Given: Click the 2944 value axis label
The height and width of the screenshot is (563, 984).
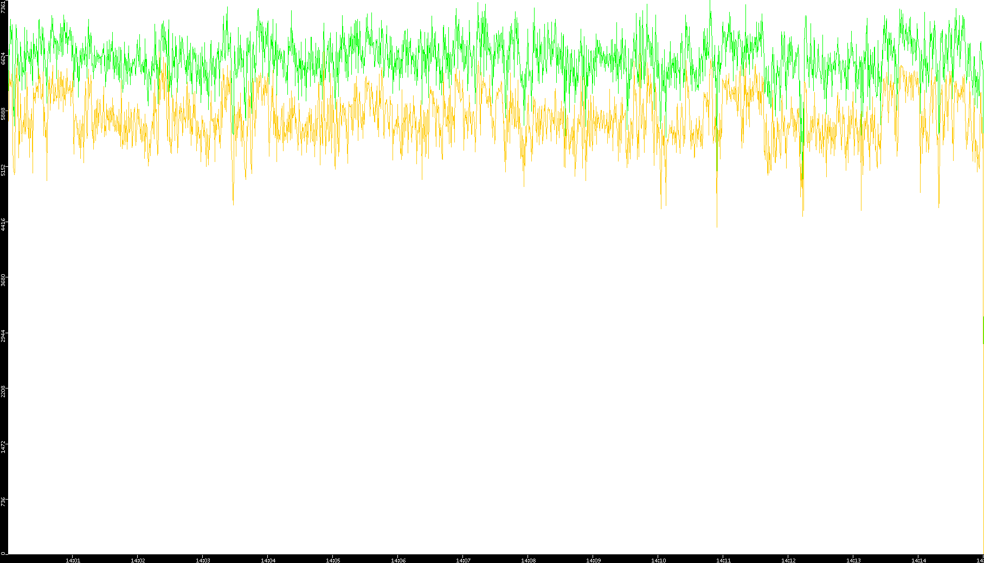Looking at the screenshot, I should click(x=4, y=335).
